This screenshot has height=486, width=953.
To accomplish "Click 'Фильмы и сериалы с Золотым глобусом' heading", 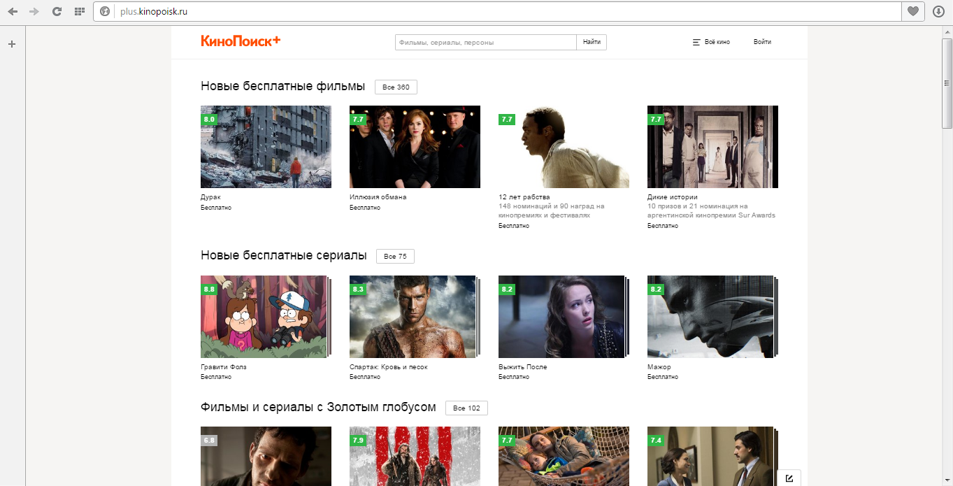I will point(318,407).
